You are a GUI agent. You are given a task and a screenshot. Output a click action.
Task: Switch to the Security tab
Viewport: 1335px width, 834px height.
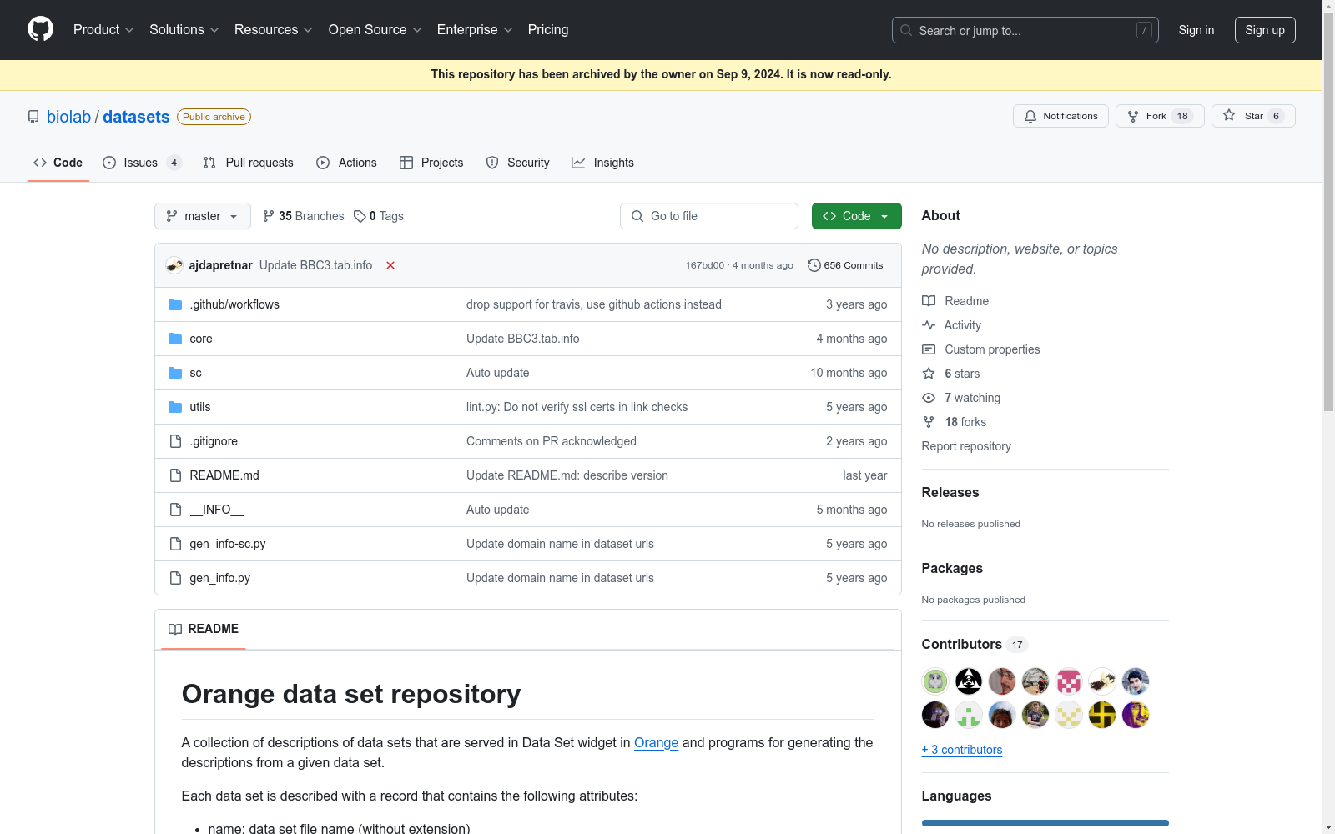[x=518, y=163]
